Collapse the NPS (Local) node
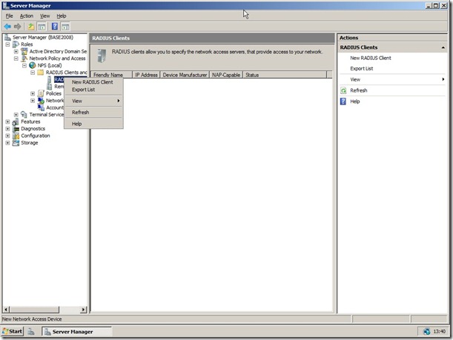Viewport: 453px width, 340px height. coord(24,65)
